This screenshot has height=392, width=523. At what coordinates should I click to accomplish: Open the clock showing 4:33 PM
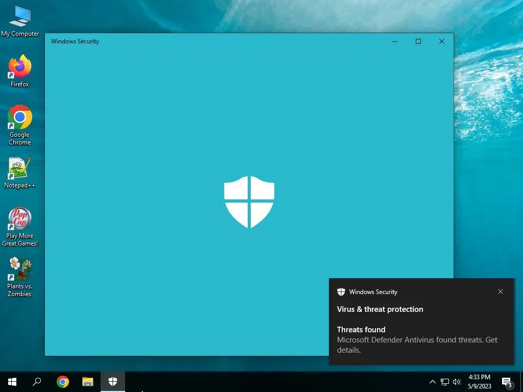tap(479, 382)
